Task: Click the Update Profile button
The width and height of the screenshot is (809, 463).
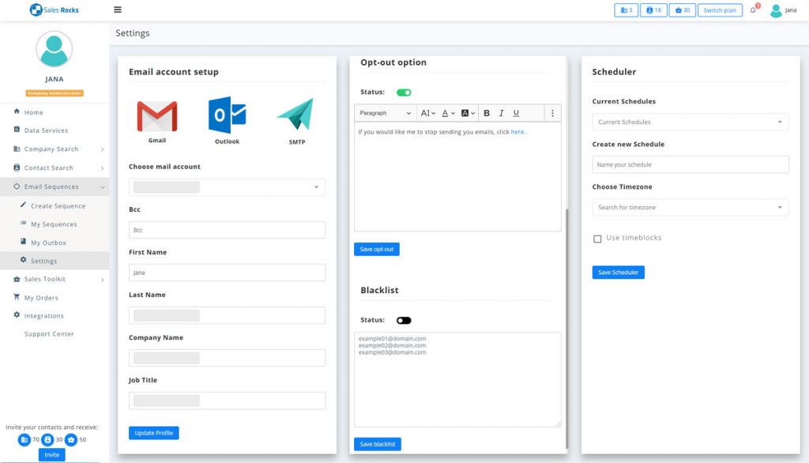Action: 153,433
